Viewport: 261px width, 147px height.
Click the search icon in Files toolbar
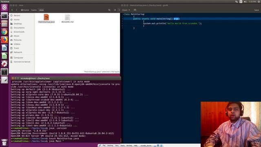(x=109, y=10)
